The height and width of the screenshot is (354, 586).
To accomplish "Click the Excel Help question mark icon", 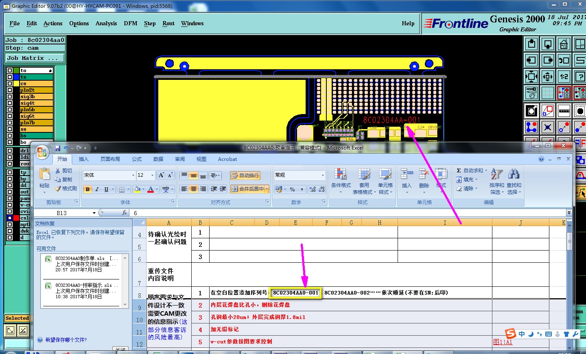I will (x=541, y=159).
